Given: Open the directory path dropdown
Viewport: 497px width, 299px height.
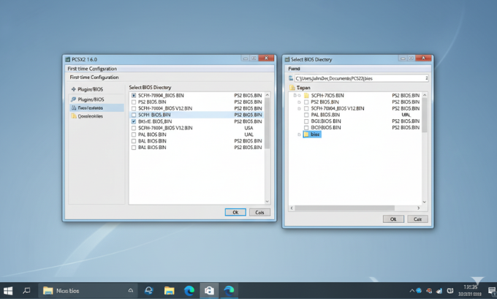Looking at the screenshot, I should [x=426, y=77].
